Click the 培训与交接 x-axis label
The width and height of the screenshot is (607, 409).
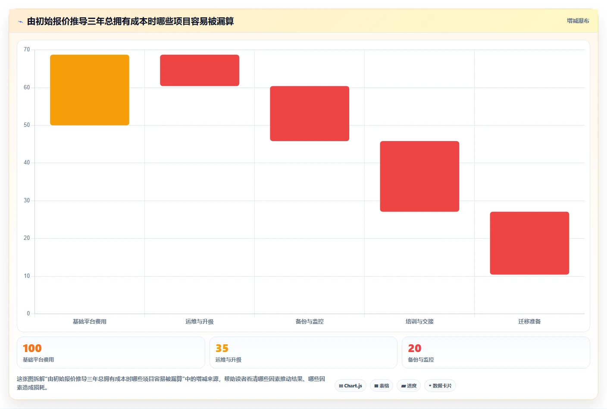point(419,321)
